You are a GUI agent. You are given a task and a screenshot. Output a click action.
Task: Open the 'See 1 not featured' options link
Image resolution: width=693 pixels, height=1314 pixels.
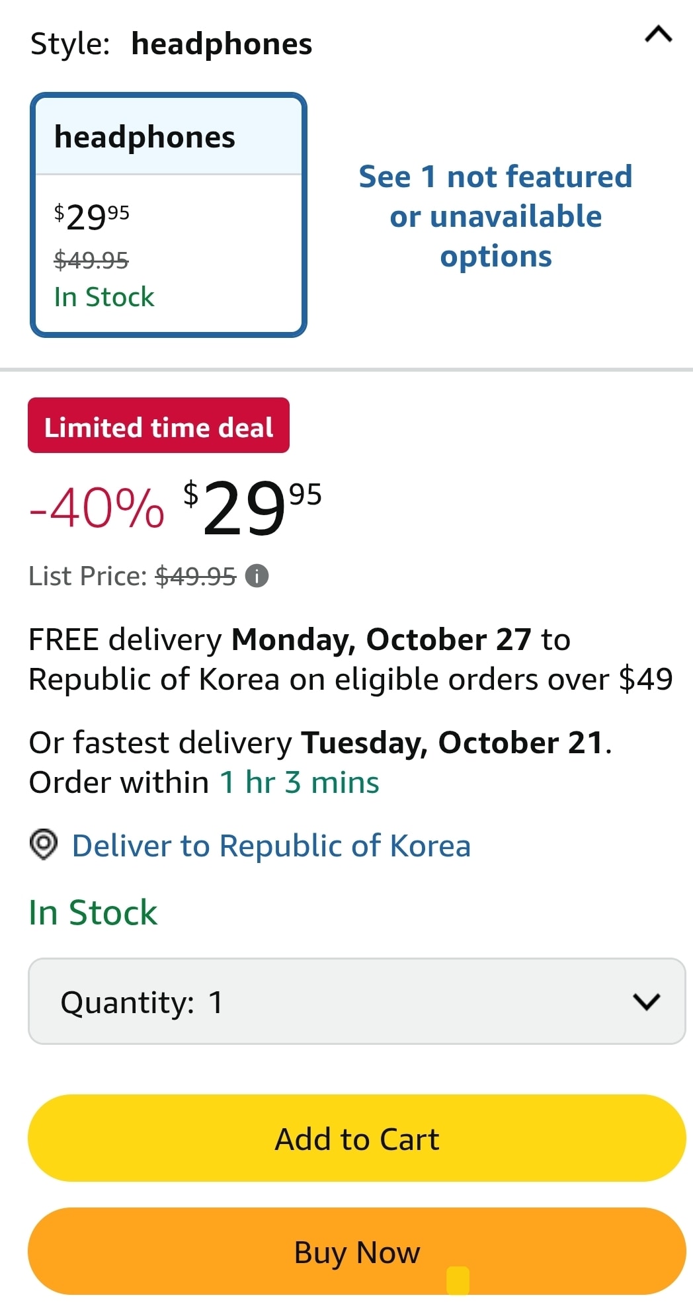point(495,216)
